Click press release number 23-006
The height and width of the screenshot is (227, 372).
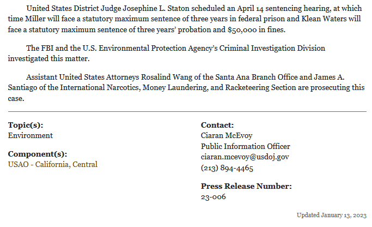214,197
